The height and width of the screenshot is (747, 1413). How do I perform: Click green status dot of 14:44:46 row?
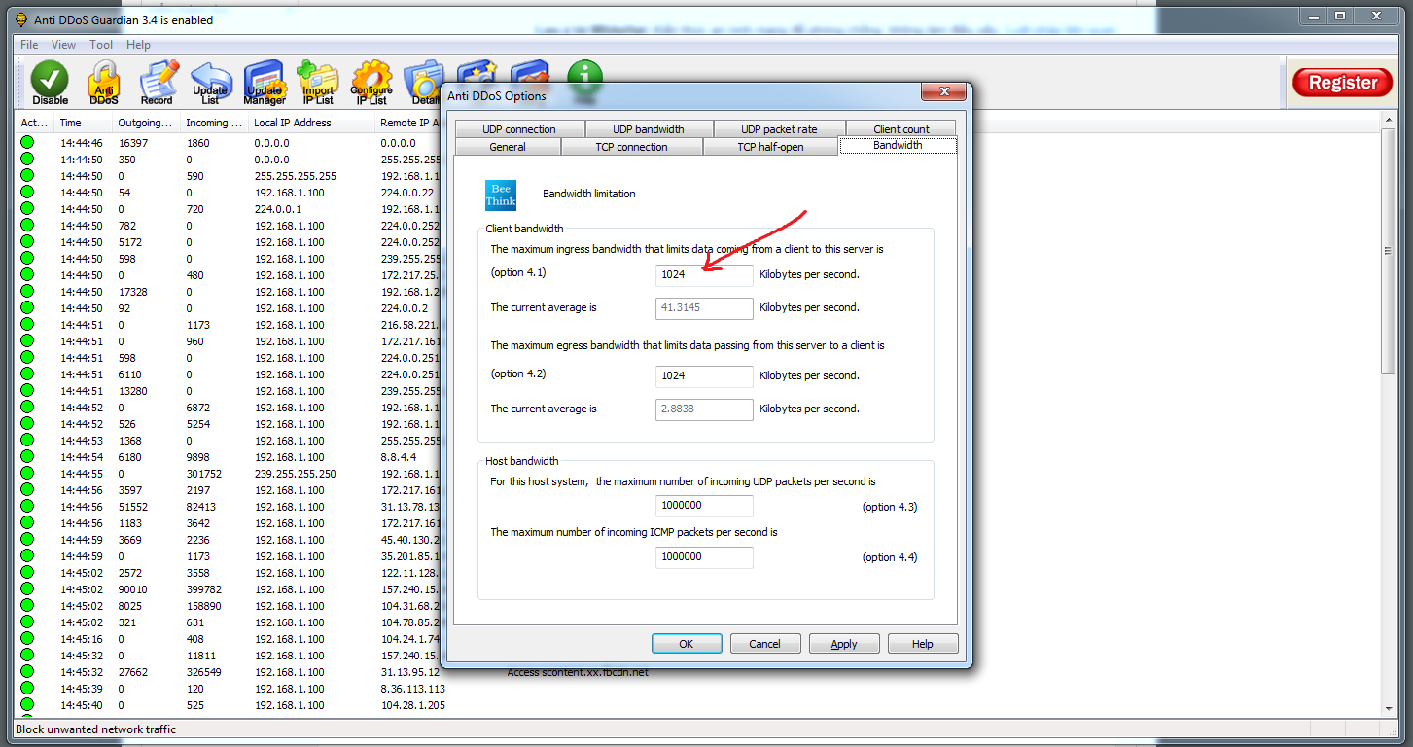click(x=27, y=143)
